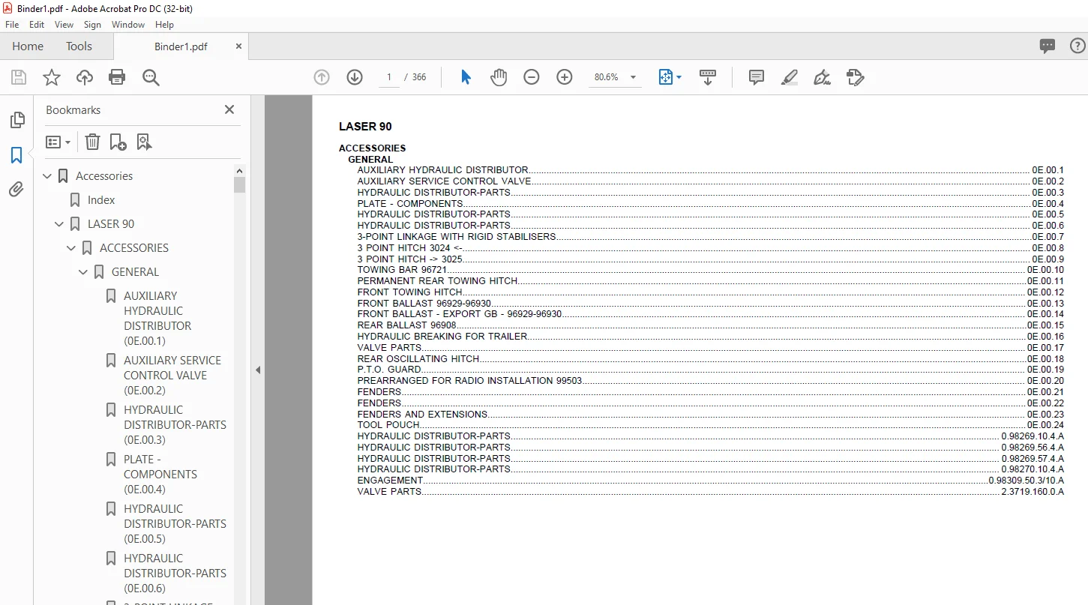Open HYDRAULIC DISTRIBUTOR-PARTS (0E.00.3) bookmark
The image size is (1088, 605).
175,425
